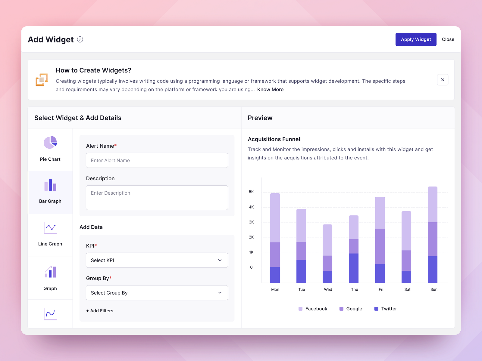This screenshot has height=361, width=482.
Task: Select the Graph widget icon
Action: pyautogui.click(x=50, y=272)
